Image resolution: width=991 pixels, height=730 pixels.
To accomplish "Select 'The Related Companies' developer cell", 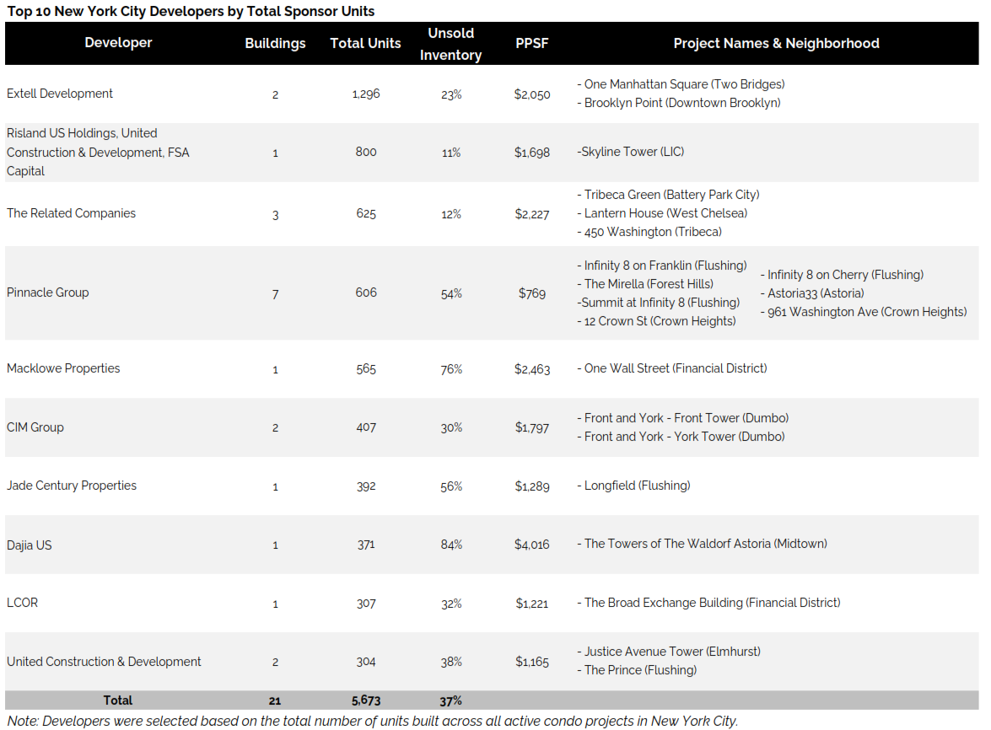I will click(x=71, y=212).
